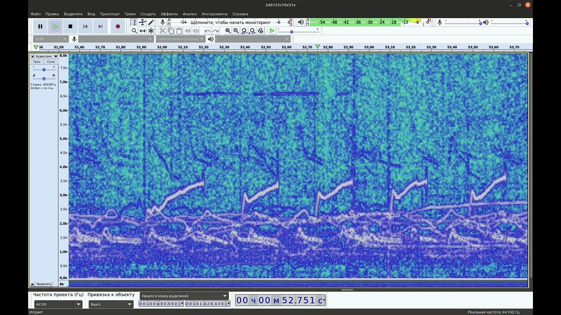This screenshot has height=315, width=561.
Task: Select the Envelope tool
Action: (x=142, y=22)
